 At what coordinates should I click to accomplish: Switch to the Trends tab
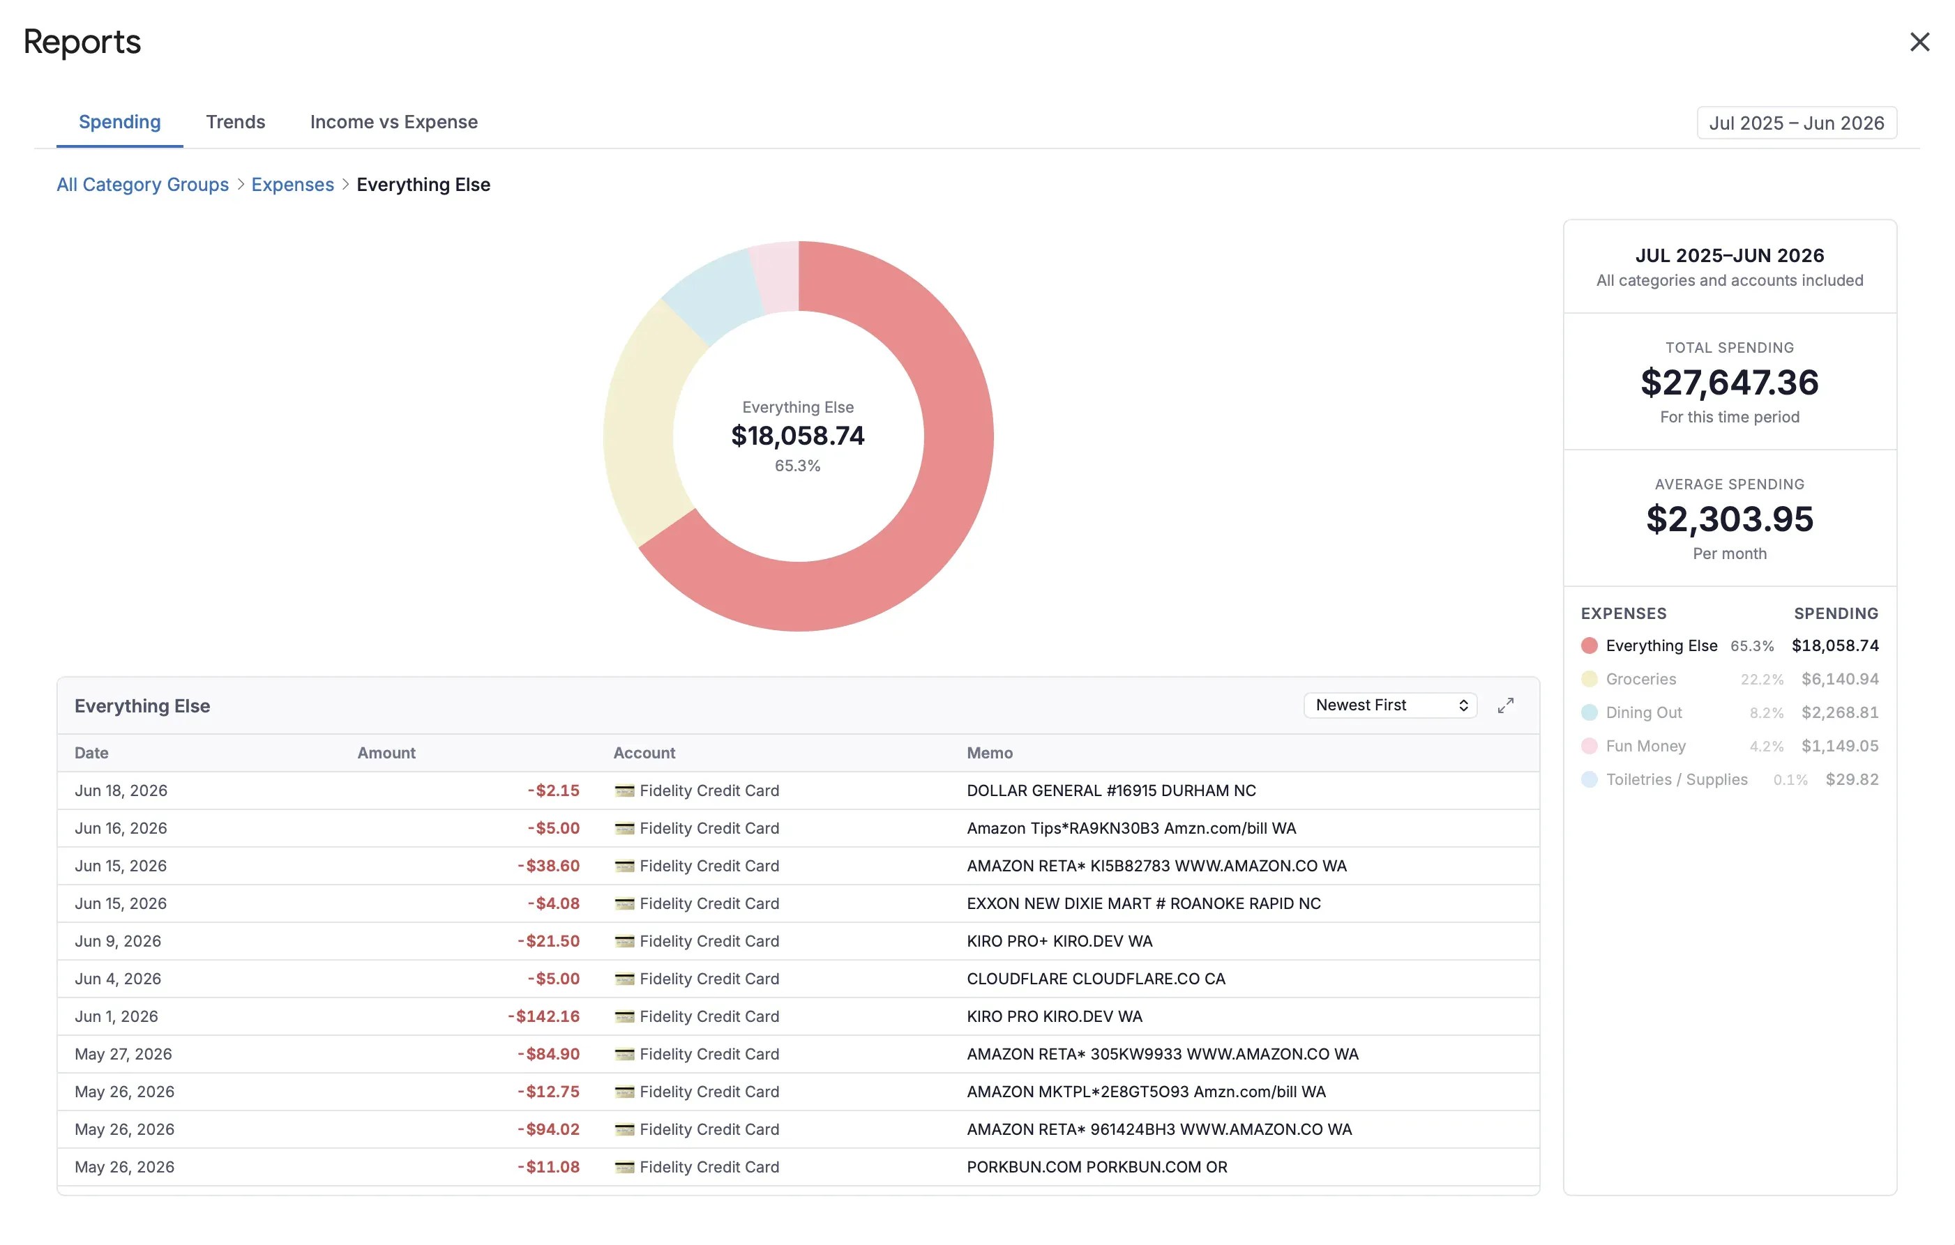pos(236,122)
